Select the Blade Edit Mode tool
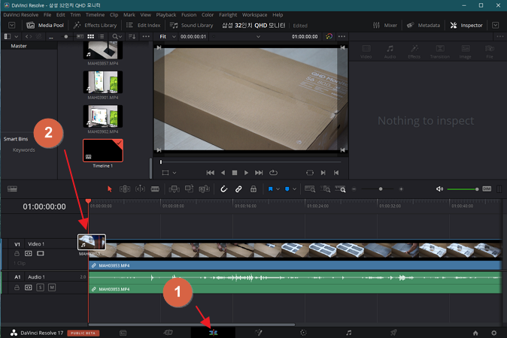The image size is (507, 338). [155, 189]
